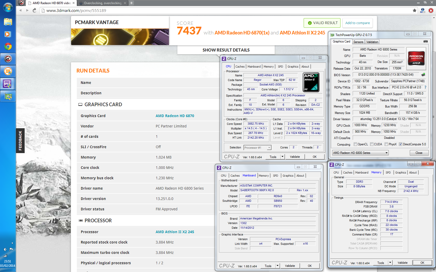Click the Close button in GPU-Z
Viewport: 436px width, 272px height.
click(419, 153)
